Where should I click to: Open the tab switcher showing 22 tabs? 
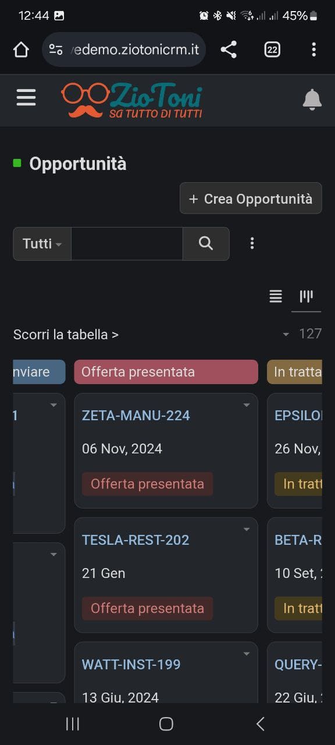(x=272, y=49)
